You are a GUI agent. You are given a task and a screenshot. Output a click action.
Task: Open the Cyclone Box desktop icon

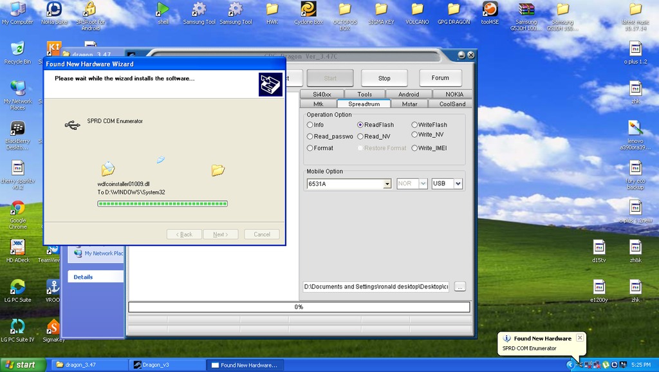[x=308, y=10]
